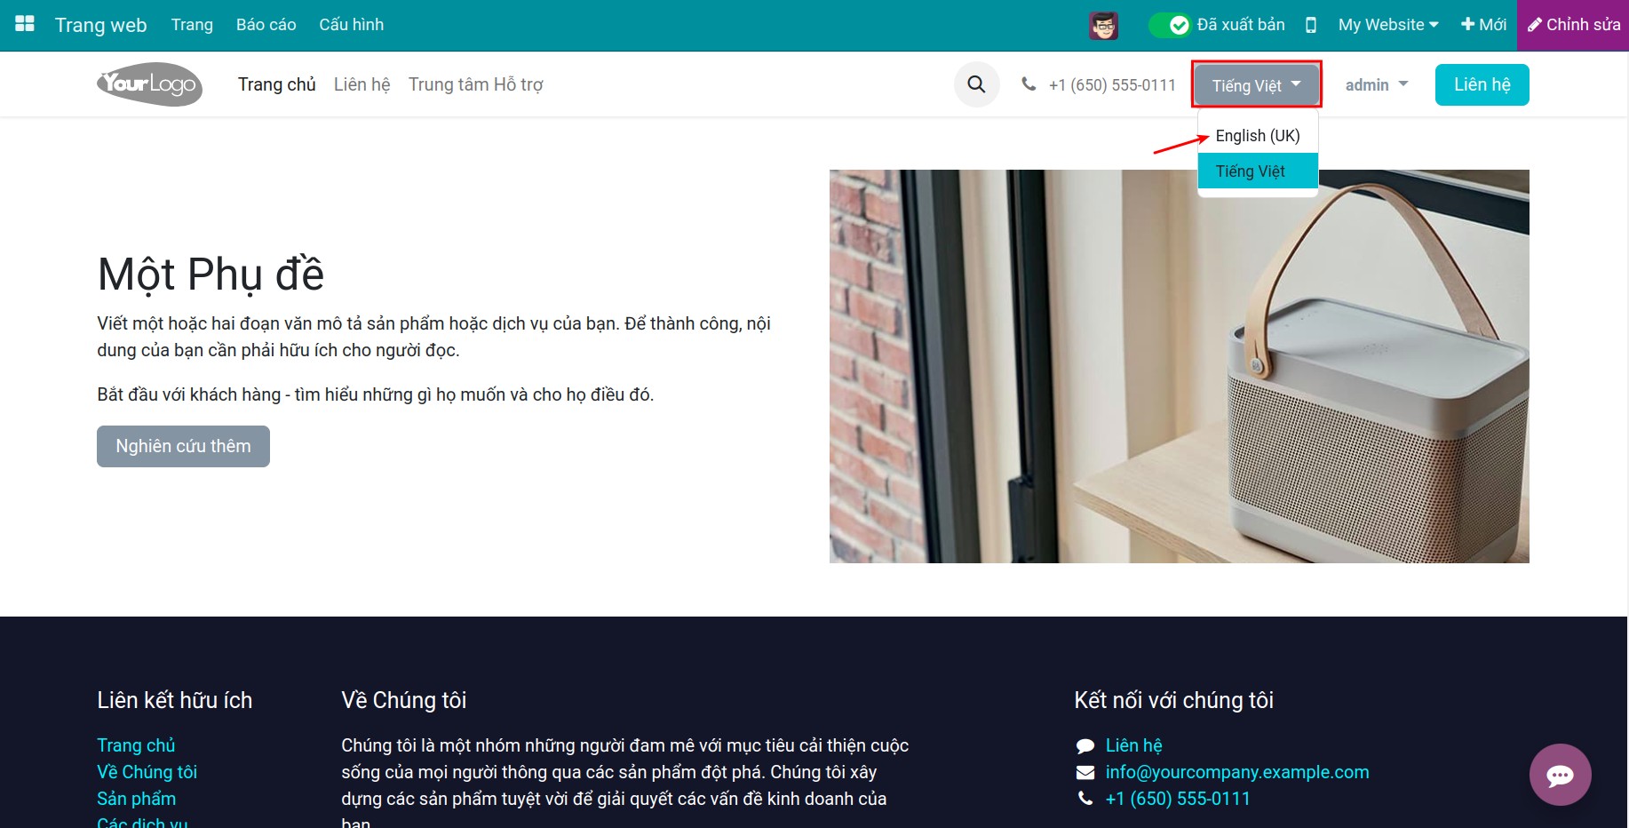Open footer Về Chúng tôi link
This screenshot has height=828, width=1629.
[x=147, y=772]
